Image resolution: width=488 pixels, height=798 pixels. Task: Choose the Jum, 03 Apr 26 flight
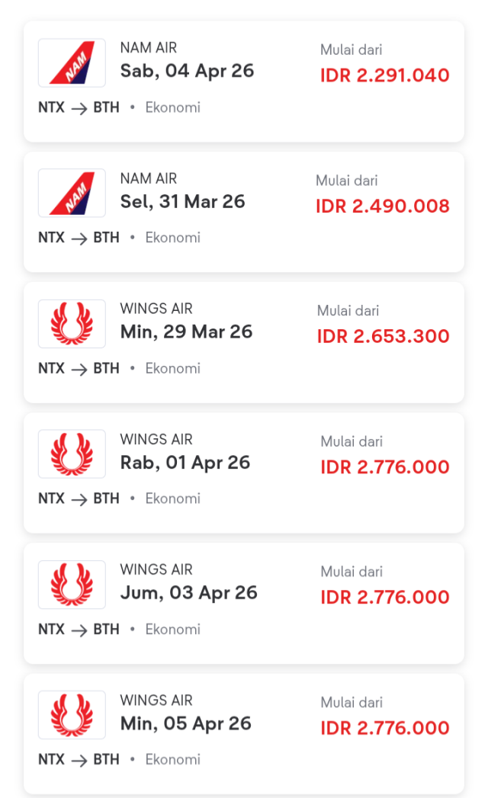click(188, 593)
